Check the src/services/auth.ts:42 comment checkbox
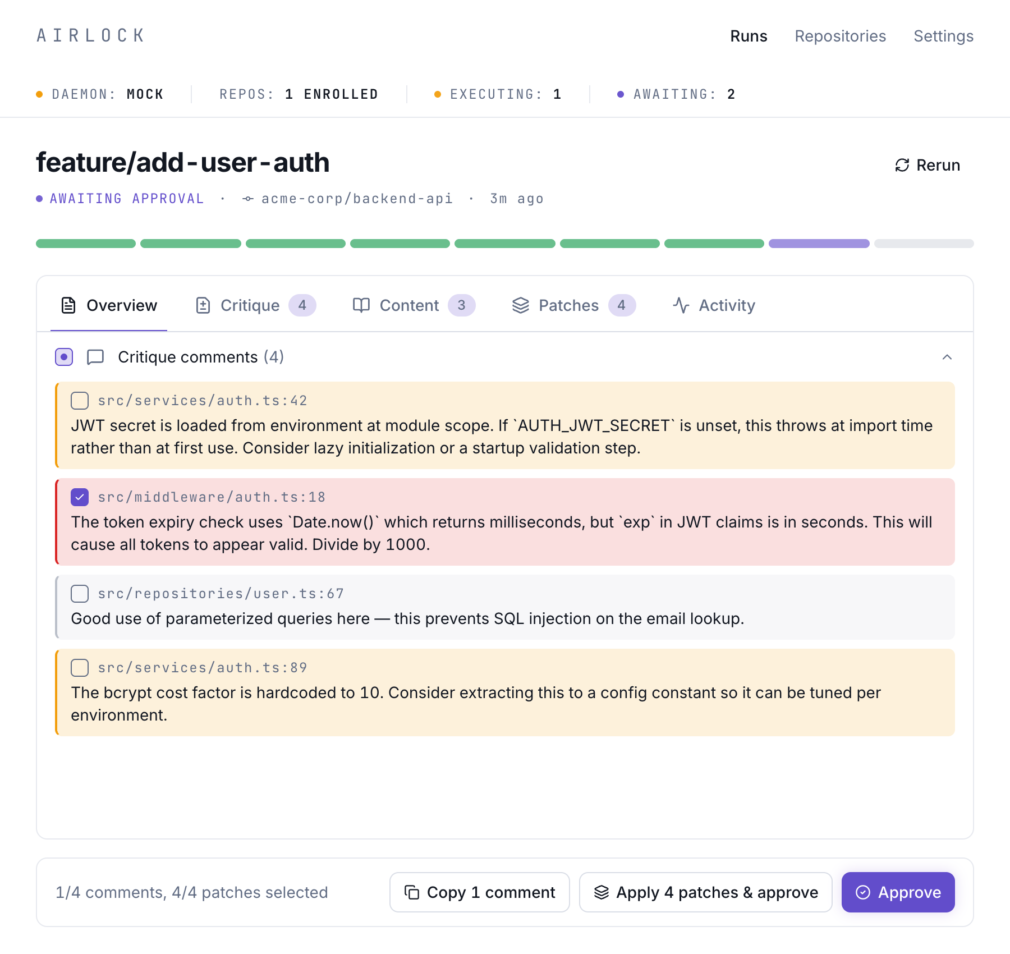Image resolution: width=1010 pixels, height=954 pixels. coord(80,400)
